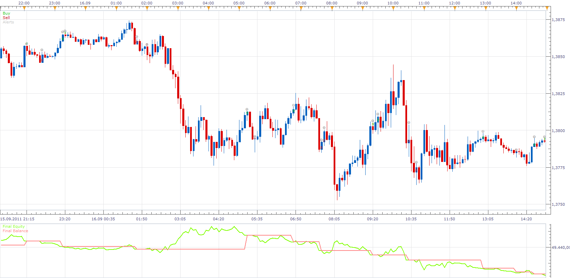The image size is (570, 278).
Task: Toggle the green Buy legend entry
Action: [6, 13]
